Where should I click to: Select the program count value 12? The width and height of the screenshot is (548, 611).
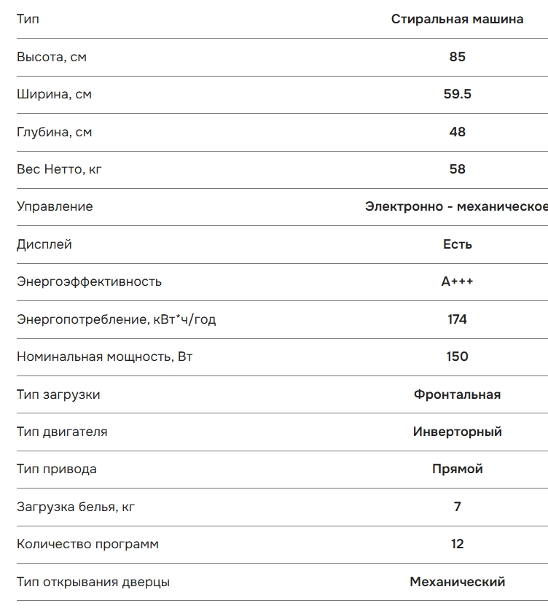pyautogui.click(x=457, y=544)
